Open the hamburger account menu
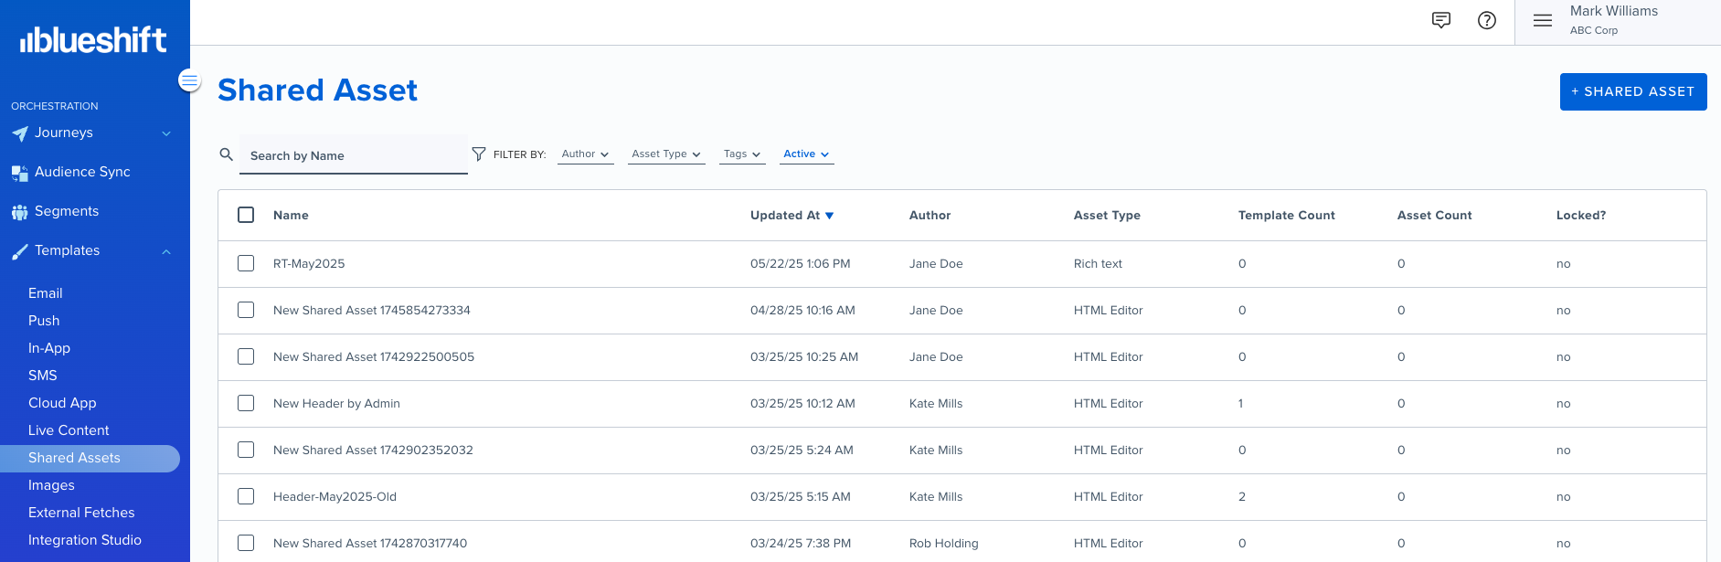Screen dimensions: 1721x562 coord(1543,20)
